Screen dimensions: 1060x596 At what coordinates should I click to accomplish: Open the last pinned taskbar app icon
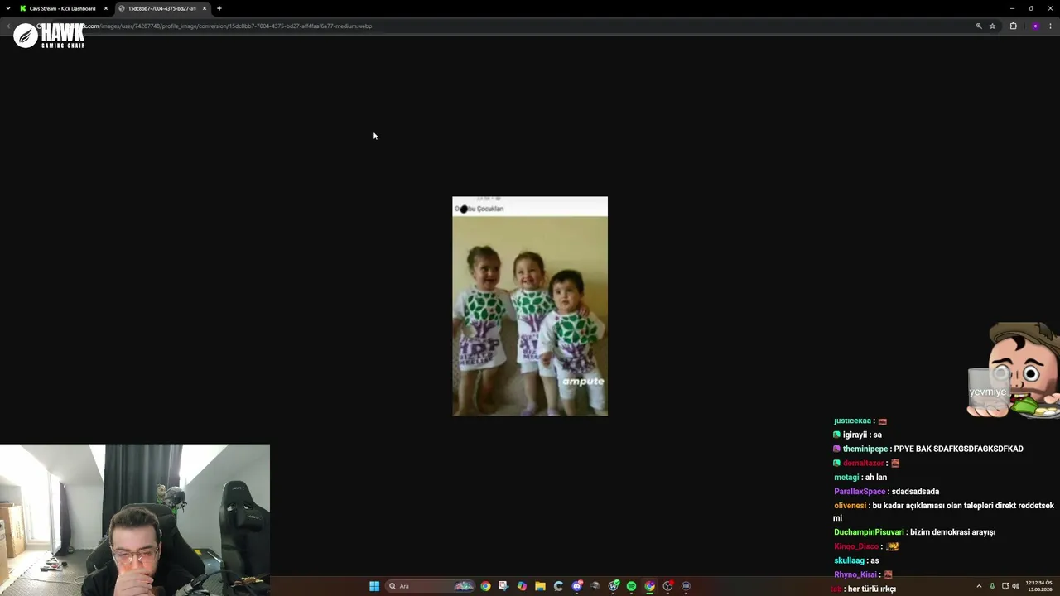(x=686, y=586)
